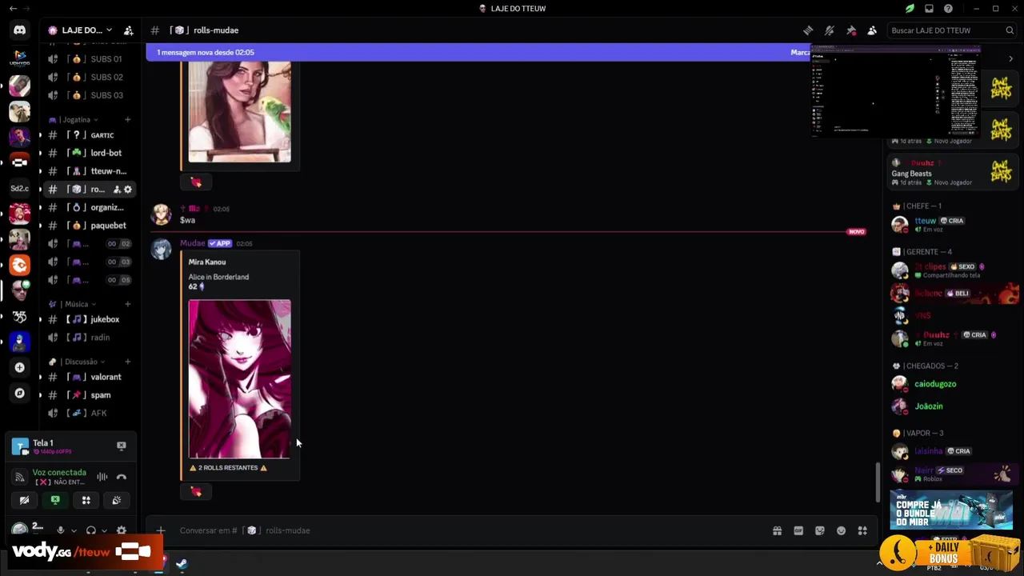Add channel to Música category
This screenshot has height=576, width=1024.
pyautogui.click(x=127, y=304)
